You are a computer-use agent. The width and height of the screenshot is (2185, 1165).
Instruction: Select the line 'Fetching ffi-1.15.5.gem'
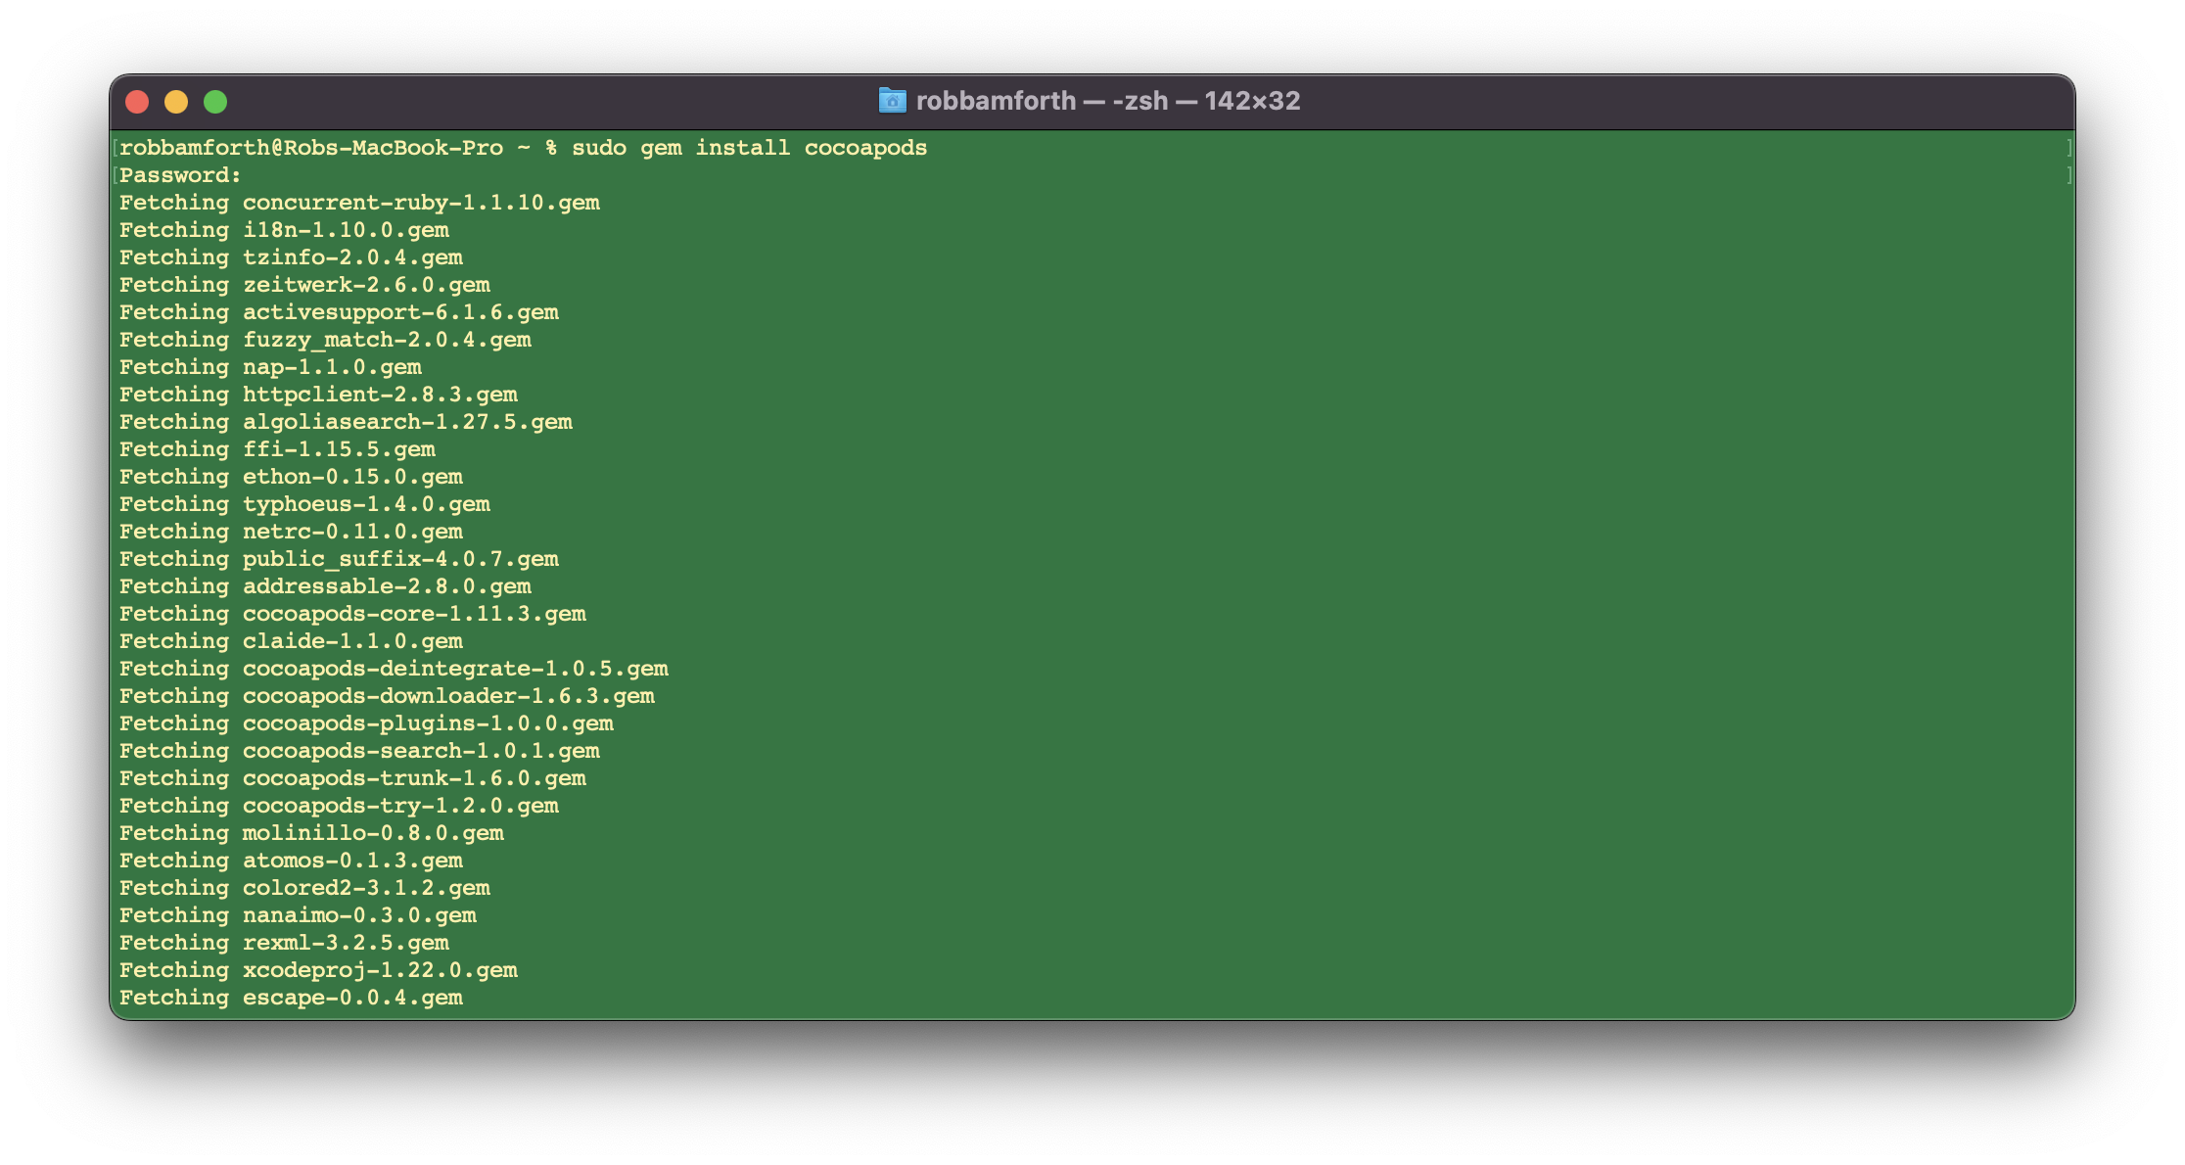pos(277,449)
